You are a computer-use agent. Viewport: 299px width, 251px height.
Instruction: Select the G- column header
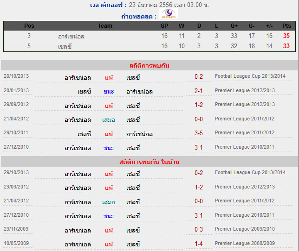pos(252,26)
